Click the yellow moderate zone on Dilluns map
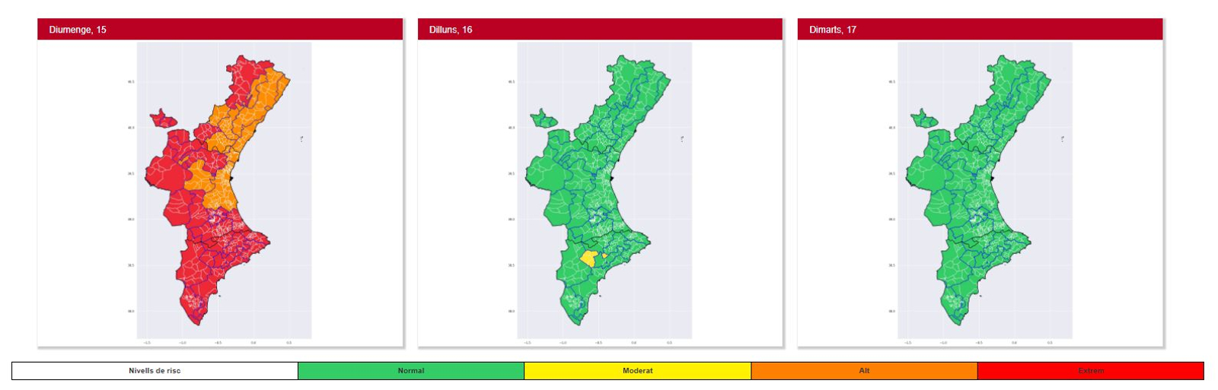1218x390 pixels. click(x=588, y=258)
